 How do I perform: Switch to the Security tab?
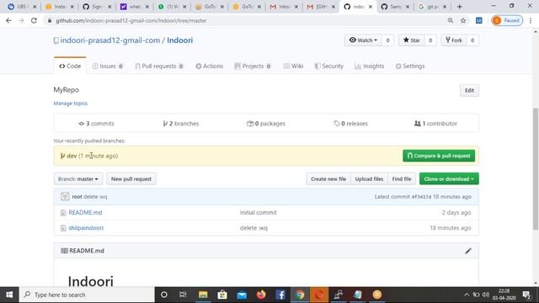[x=329, y=66]
